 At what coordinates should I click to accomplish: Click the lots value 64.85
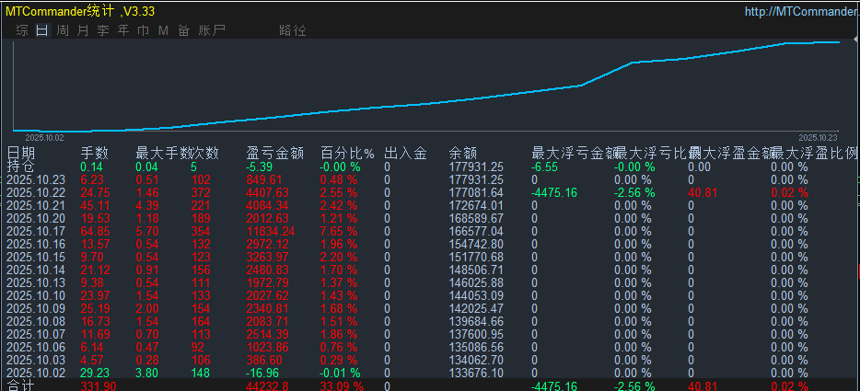(x=95, y=232)
